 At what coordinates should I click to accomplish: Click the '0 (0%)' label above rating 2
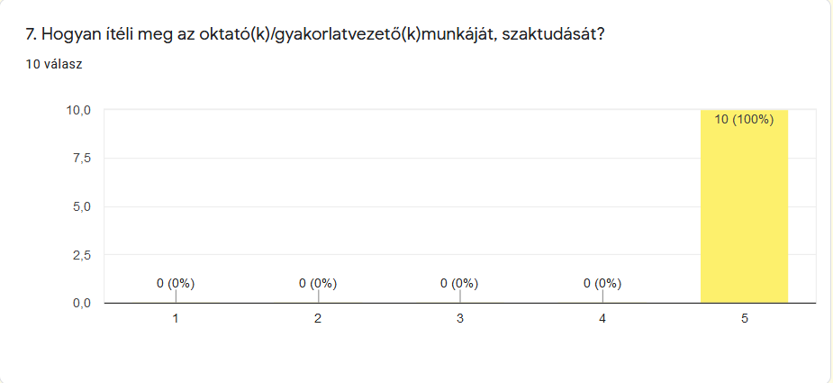click(318, 284)
